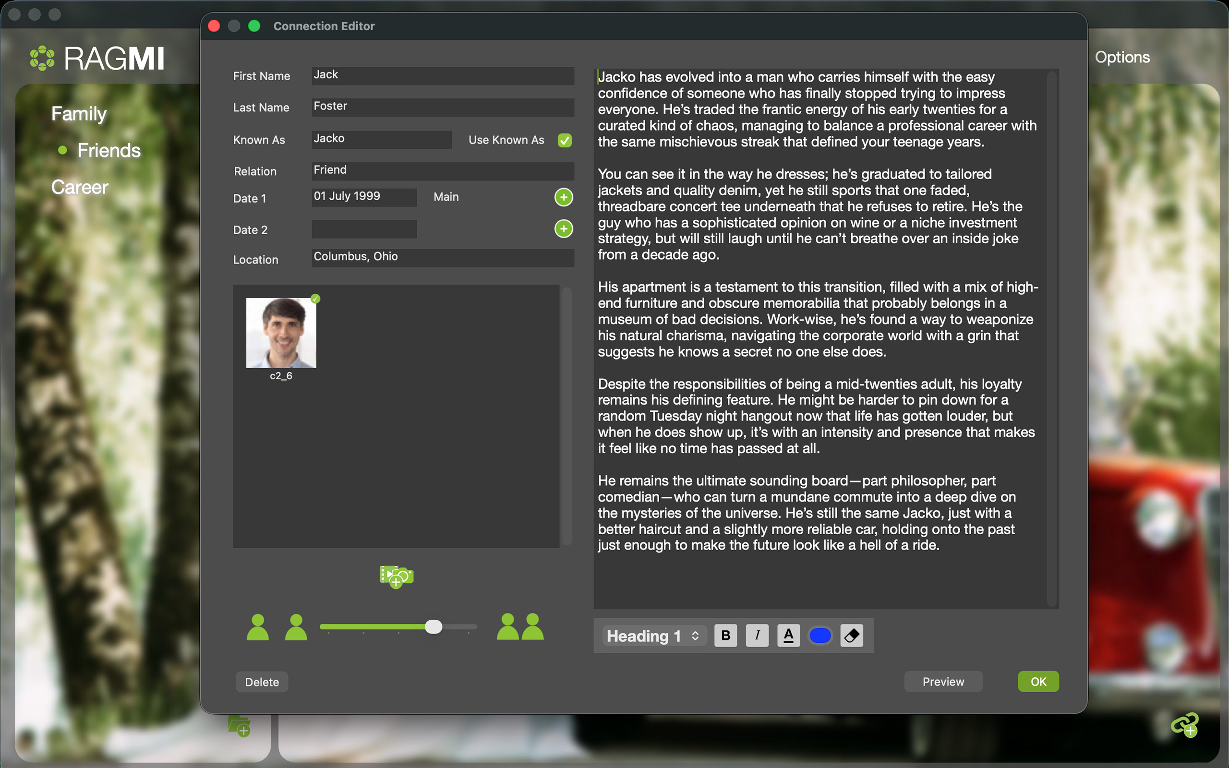Click into the paragraph starting 'His apartment is'
Image resolution: width=1229 pixels, height=768 pixels.
click(818, 319)
